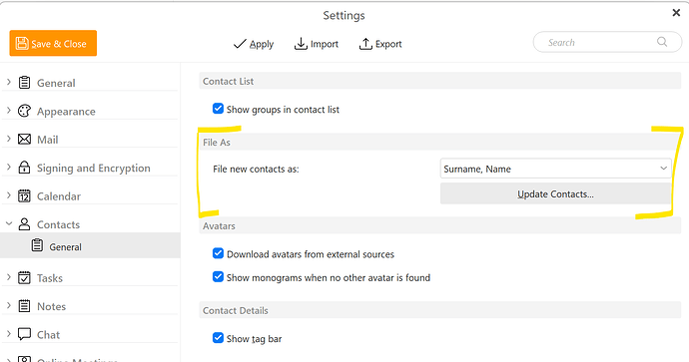Uncheck Show groups in contact list
The image size is (689, 362).
[218, 109]
